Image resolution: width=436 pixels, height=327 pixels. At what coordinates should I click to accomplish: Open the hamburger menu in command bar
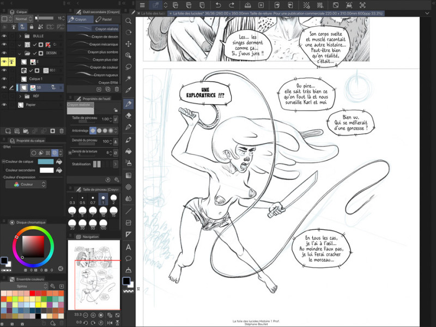142,5
